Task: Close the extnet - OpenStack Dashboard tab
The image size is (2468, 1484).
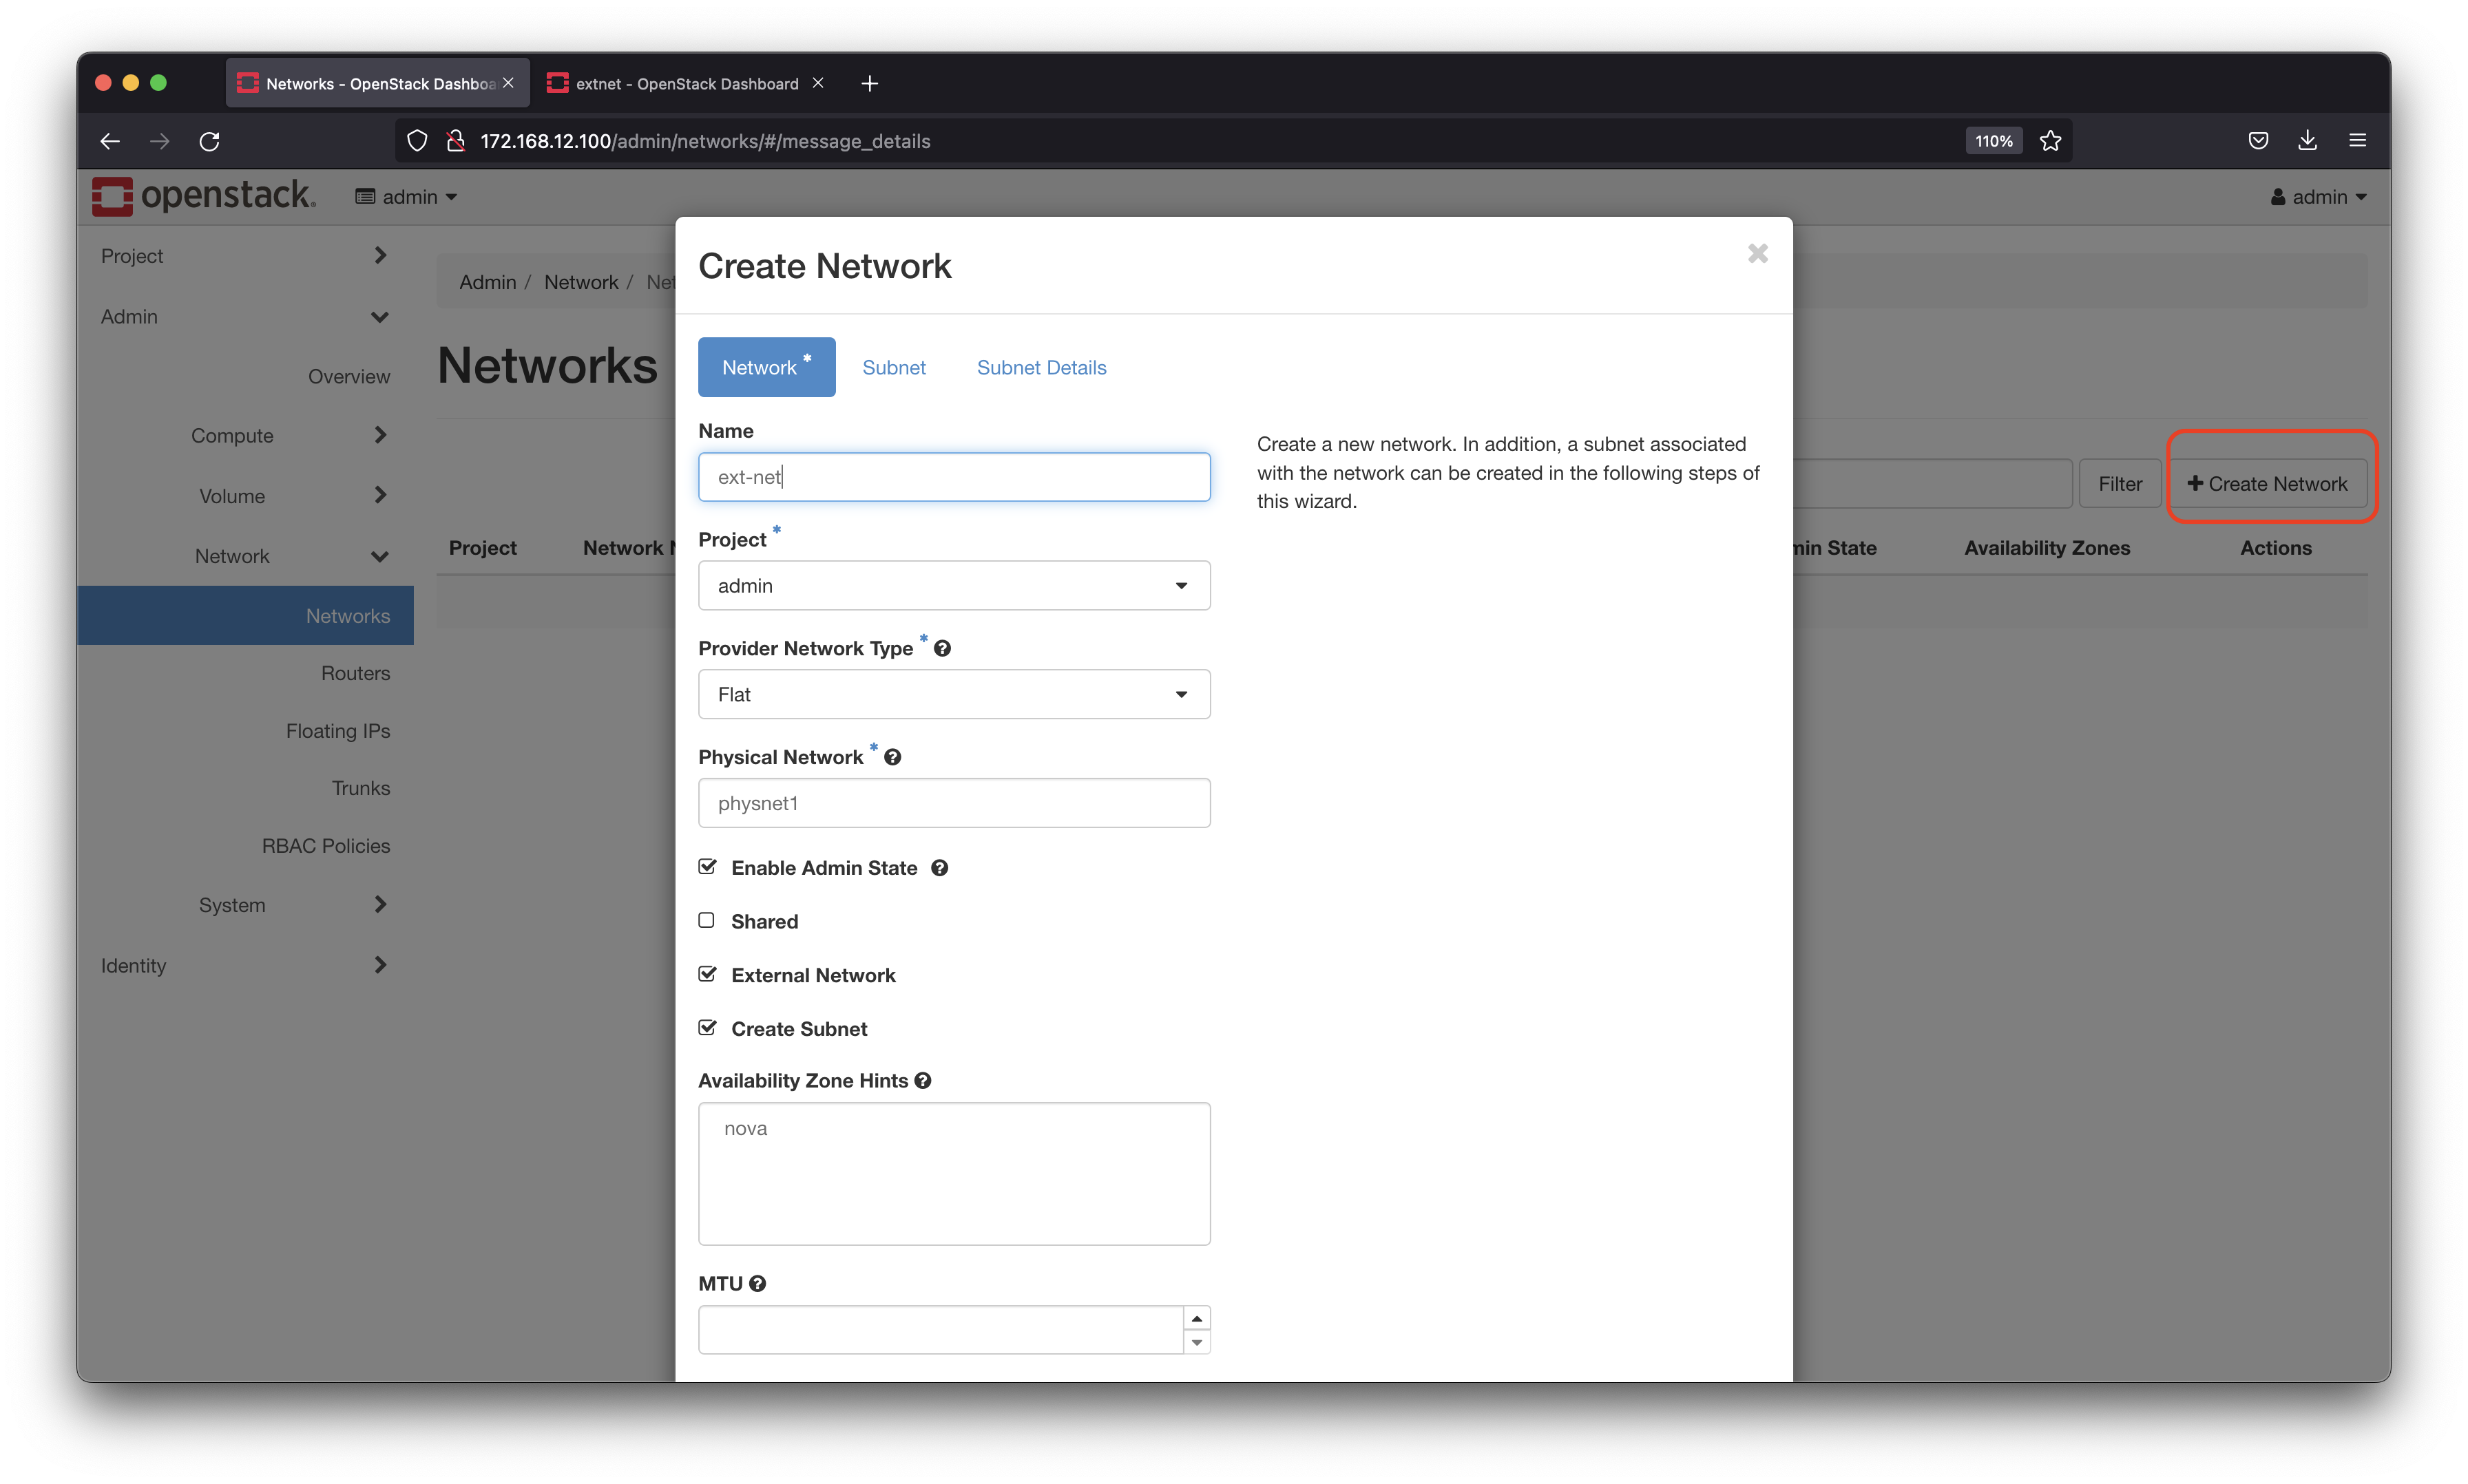Action: 817,83
